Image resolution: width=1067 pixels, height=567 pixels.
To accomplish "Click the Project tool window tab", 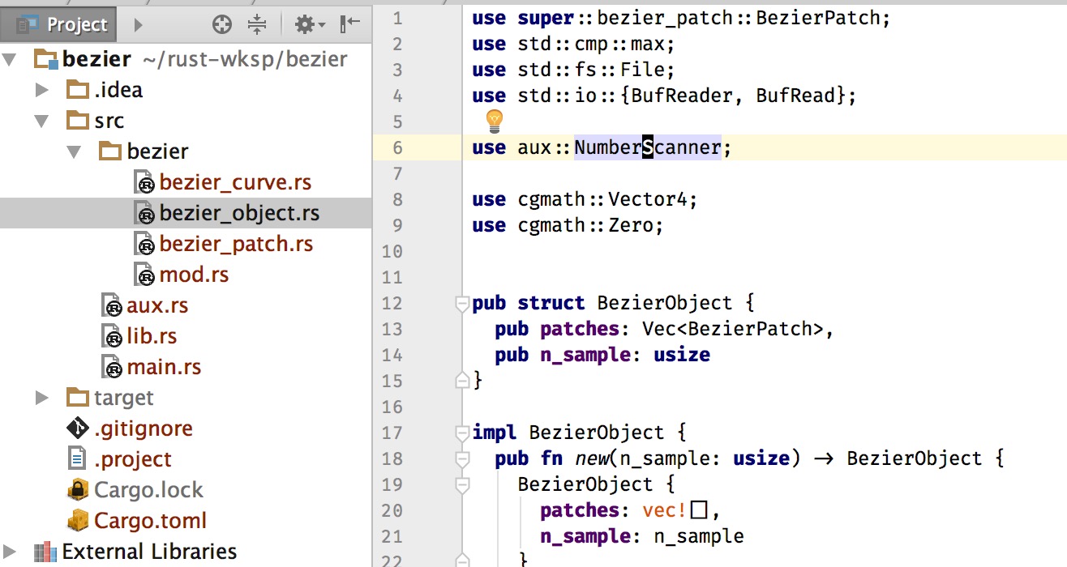I will tap(58, 24).
